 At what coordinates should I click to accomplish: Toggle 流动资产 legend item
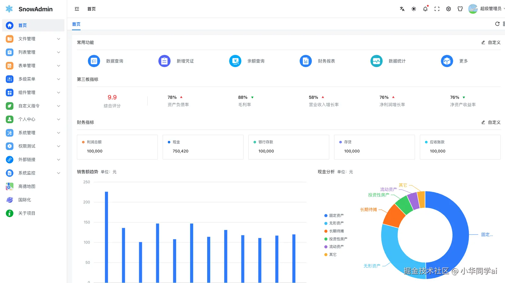(334, 247)
